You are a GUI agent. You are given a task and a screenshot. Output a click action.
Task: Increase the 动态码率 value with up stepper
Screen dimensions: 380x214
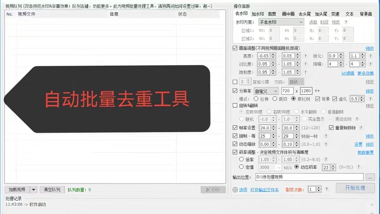point(333,166)
